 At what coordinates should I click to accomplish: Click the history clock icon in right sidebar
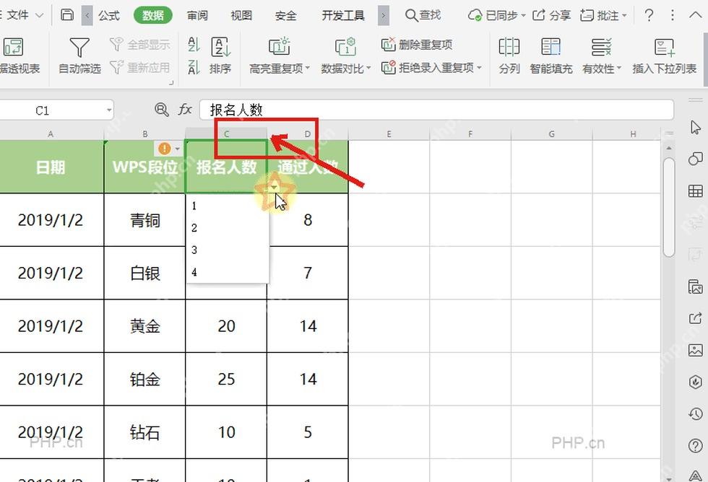point(695,414)
